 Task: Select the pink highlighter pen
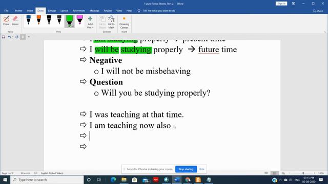[80, 20]
